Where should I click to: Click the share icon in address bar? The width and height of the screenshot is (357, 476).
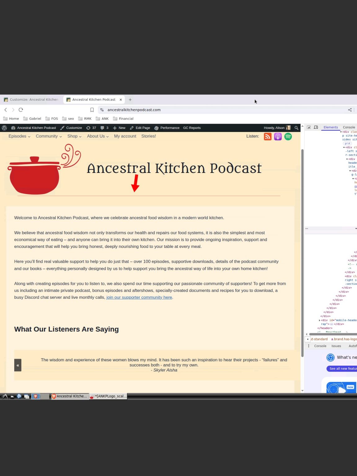point(350,110)
